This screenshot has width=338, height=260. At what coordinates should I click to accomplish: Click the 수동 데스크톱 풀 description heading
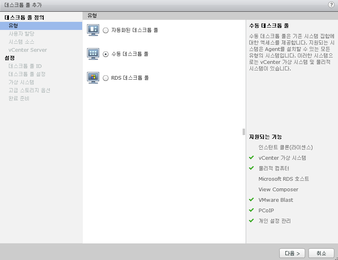coord(269,25)
